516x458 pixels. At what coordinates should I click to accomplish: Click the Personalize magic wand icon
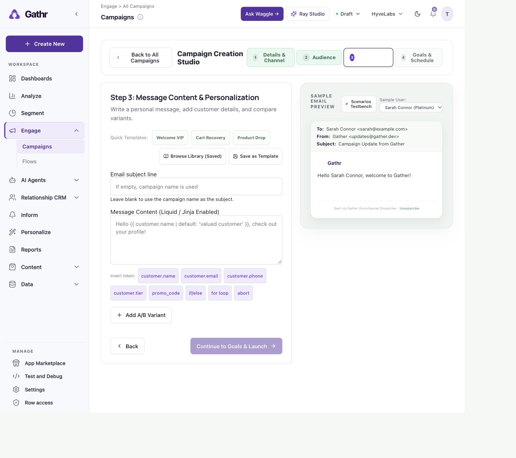coord(12,232)
